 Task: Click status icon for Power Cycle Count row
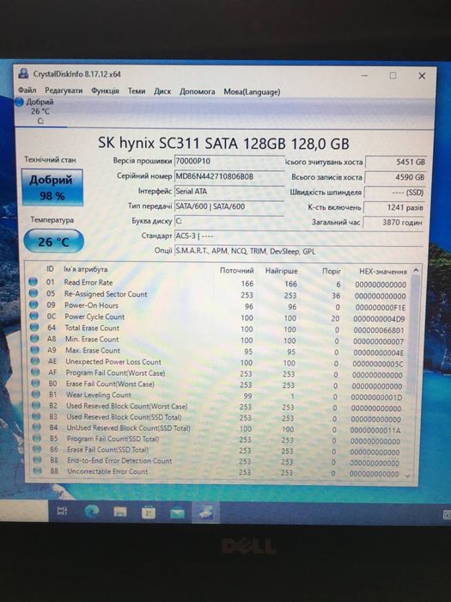(x=34, y=316)
